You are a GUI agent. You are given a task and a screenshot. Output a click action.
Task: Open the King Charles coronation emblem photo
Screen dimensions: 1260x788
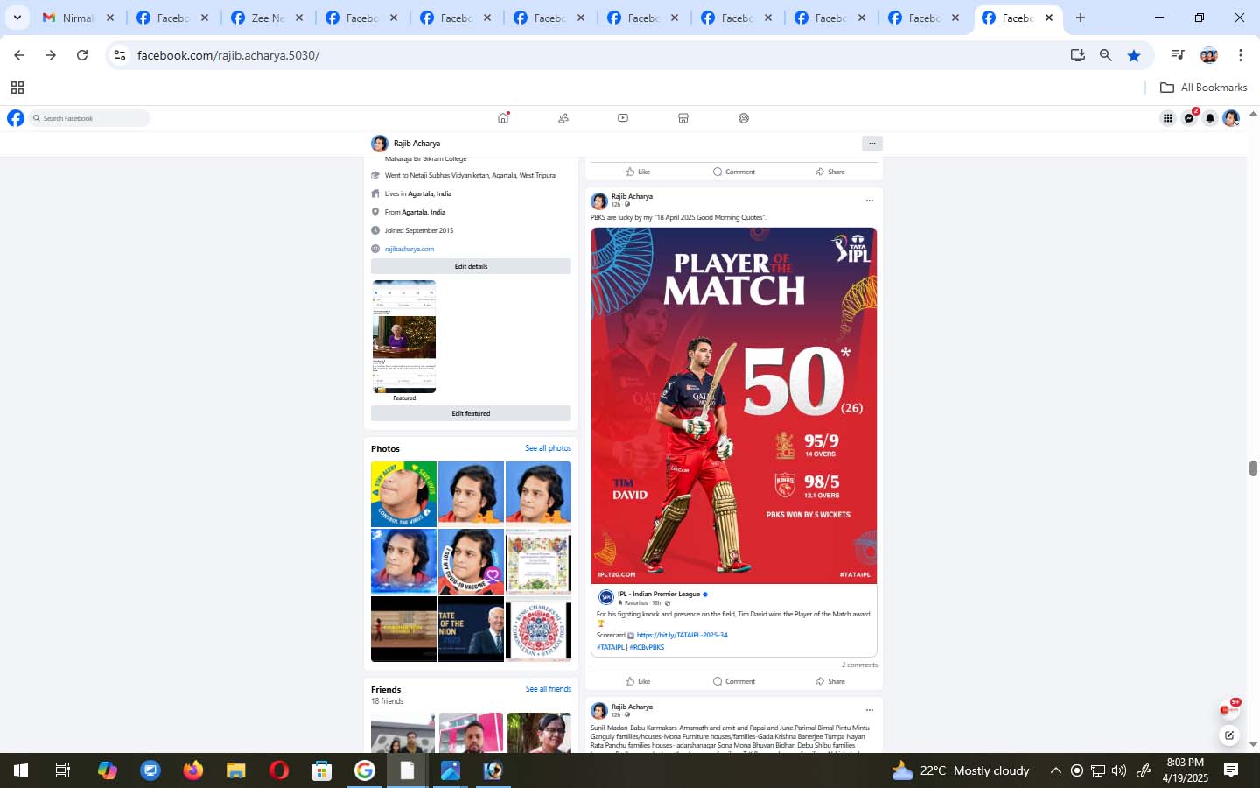(x=538, y=629)
